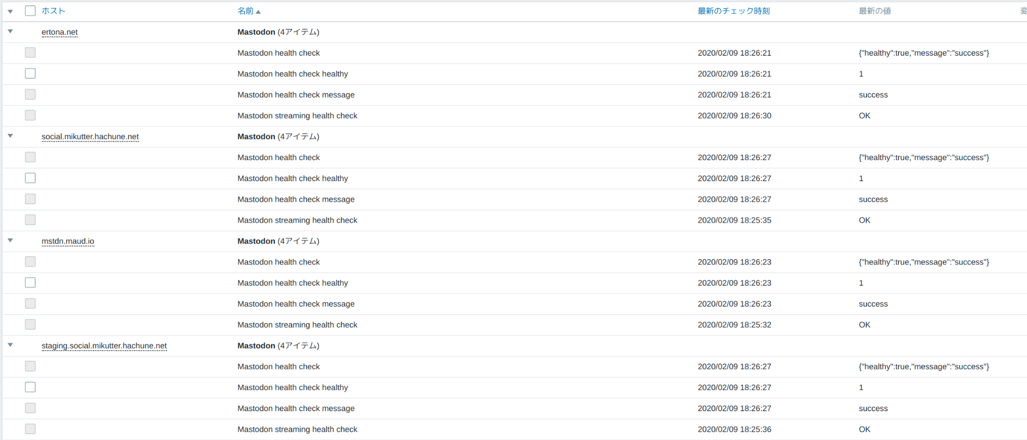
Task: Collapse the mstdn.maud.io host group
Action: coord(10,240)
